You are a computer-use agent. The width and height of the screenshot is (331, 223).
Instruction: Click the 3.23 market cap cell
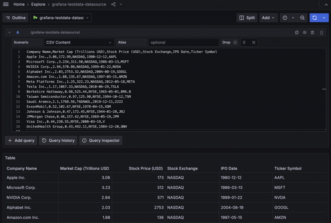(85, 188)
